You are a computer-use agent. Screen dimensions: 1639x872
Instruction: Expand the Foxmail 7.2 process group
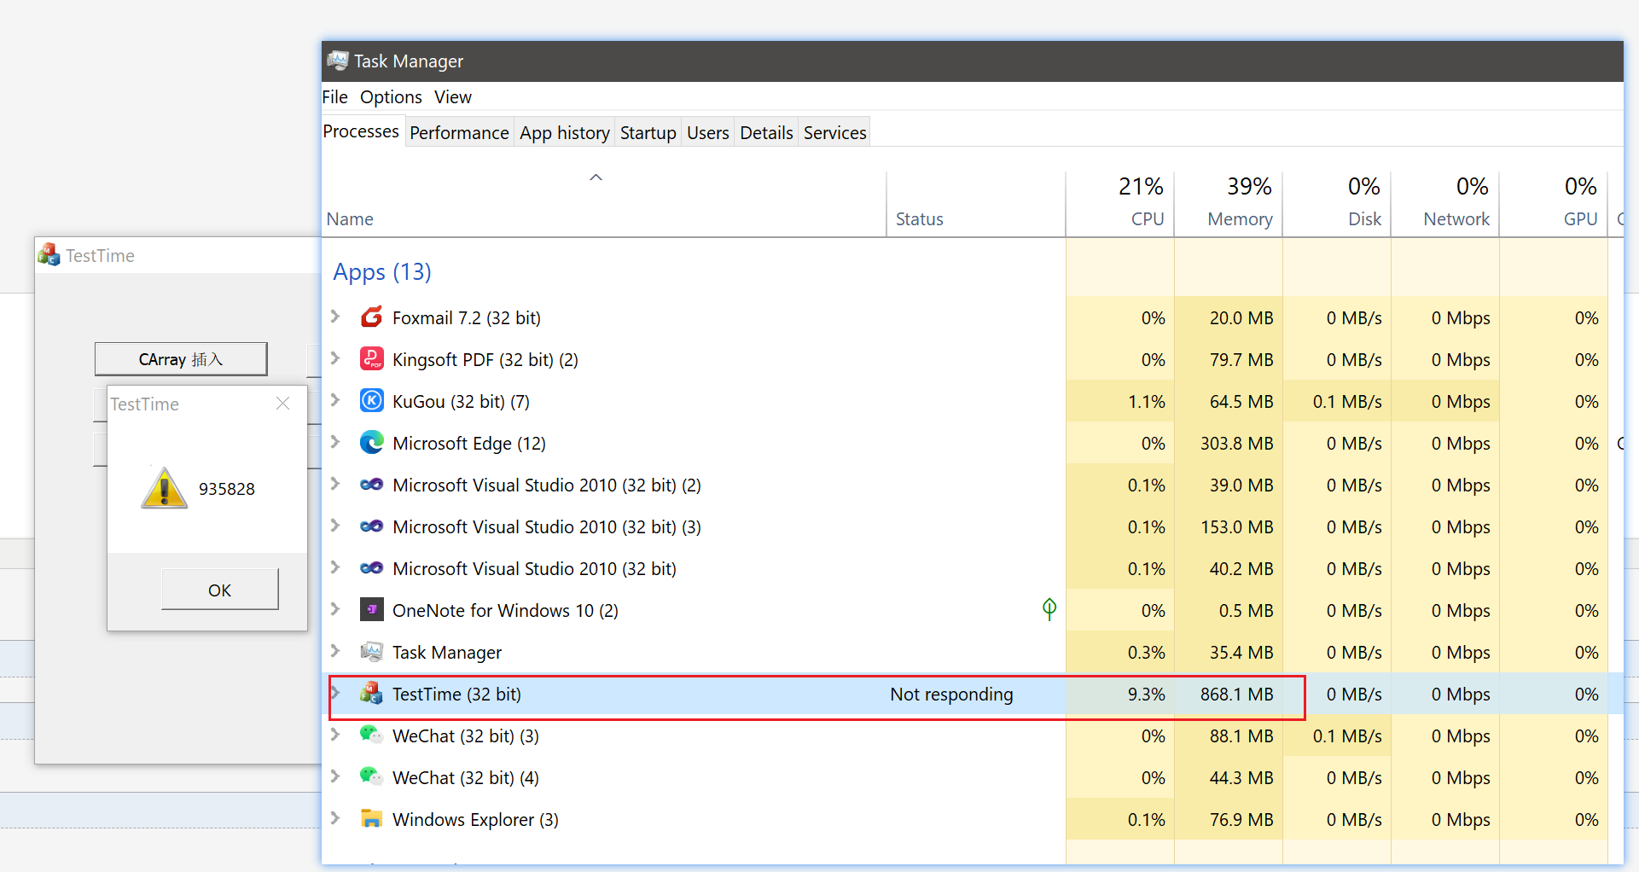tap(335, 317)
